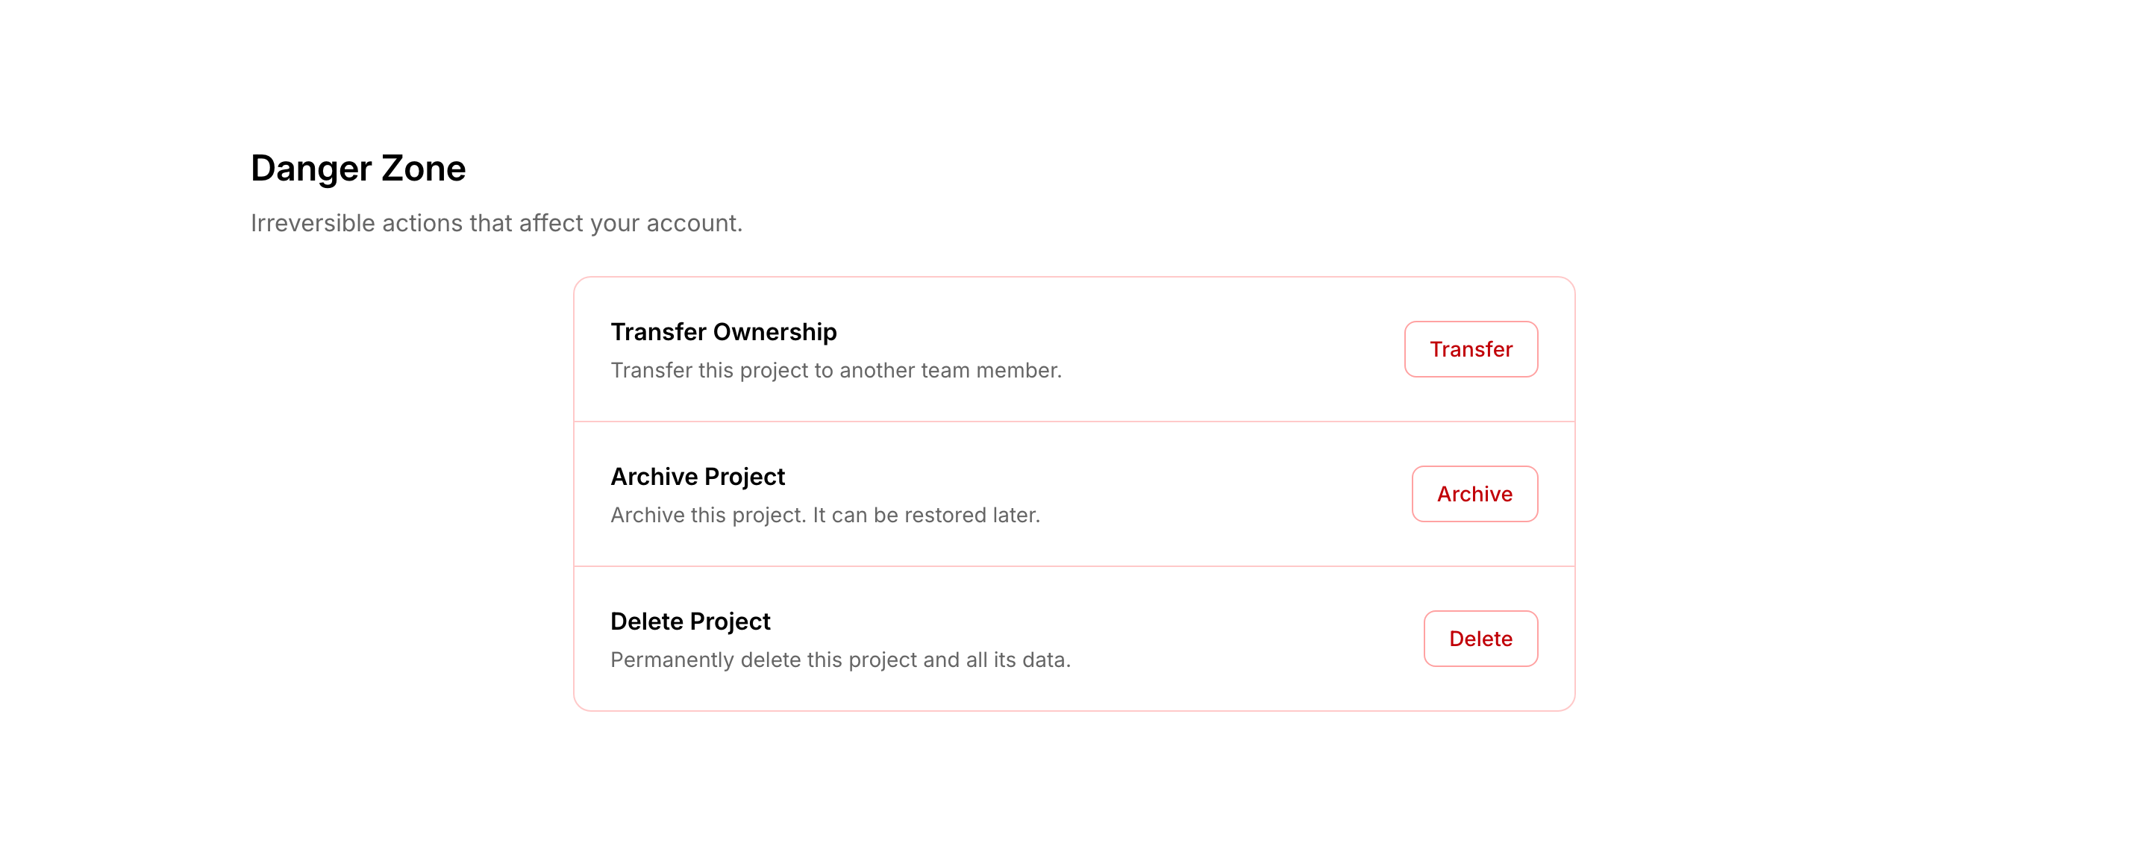The width and height of the screenshot is (2149, 855).
Task: Archive this project using its button
Action: tap(1473, 494)
